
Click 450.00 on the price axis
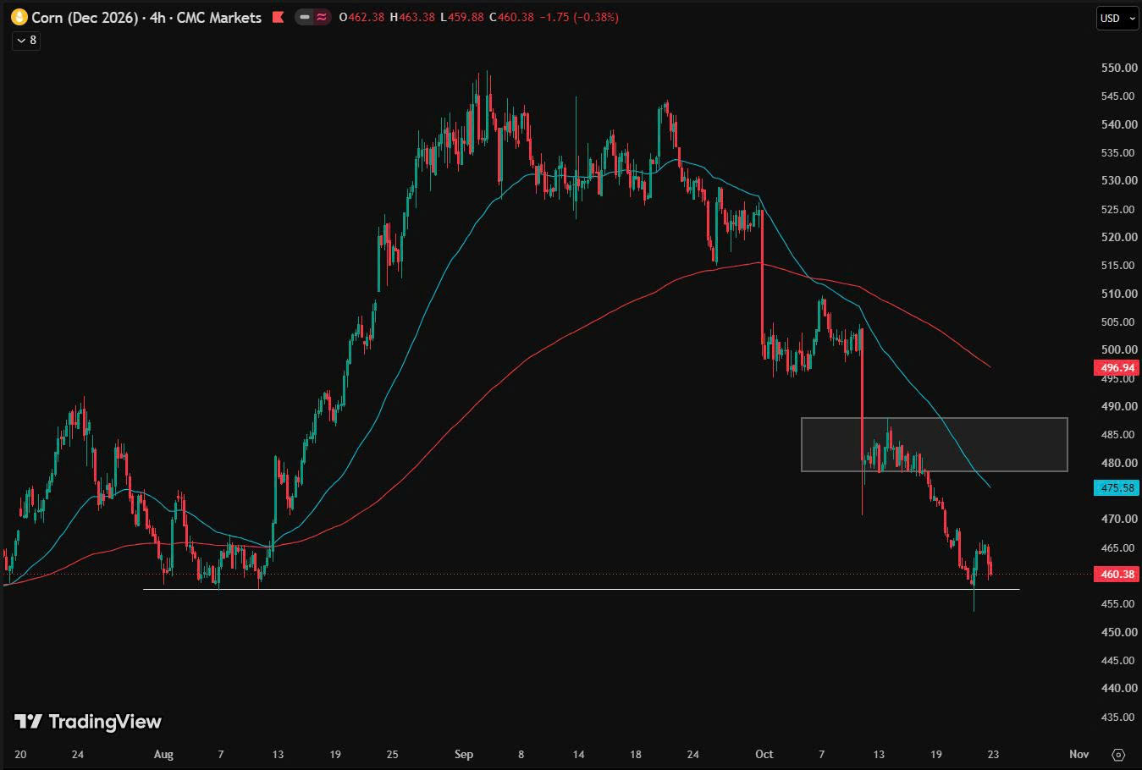click(x=1118, y=632)
